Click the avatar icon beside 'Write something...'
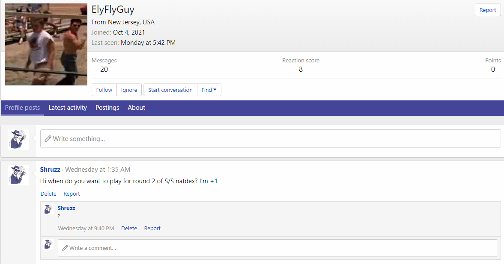Viewport: 504px width, 264px height. click(18, 139)
